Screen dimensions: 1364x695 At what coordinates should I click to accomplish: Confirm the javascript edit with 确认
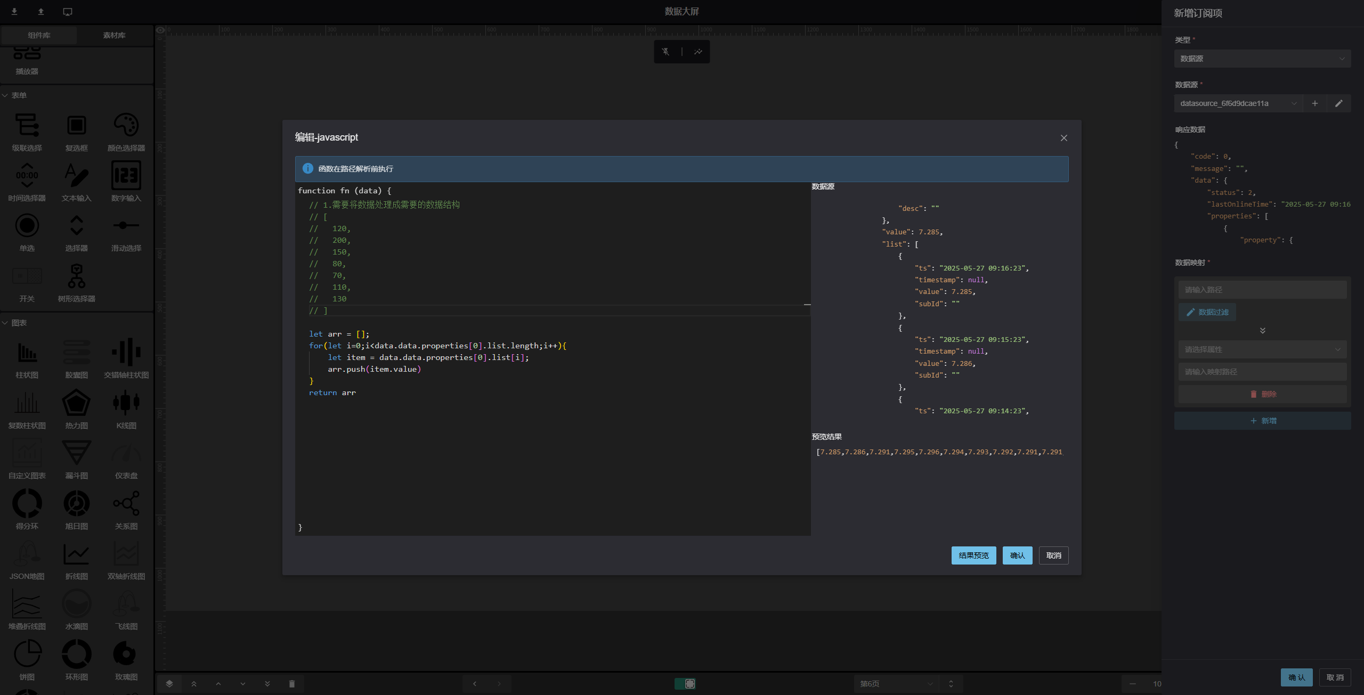tap(1017, 555)
